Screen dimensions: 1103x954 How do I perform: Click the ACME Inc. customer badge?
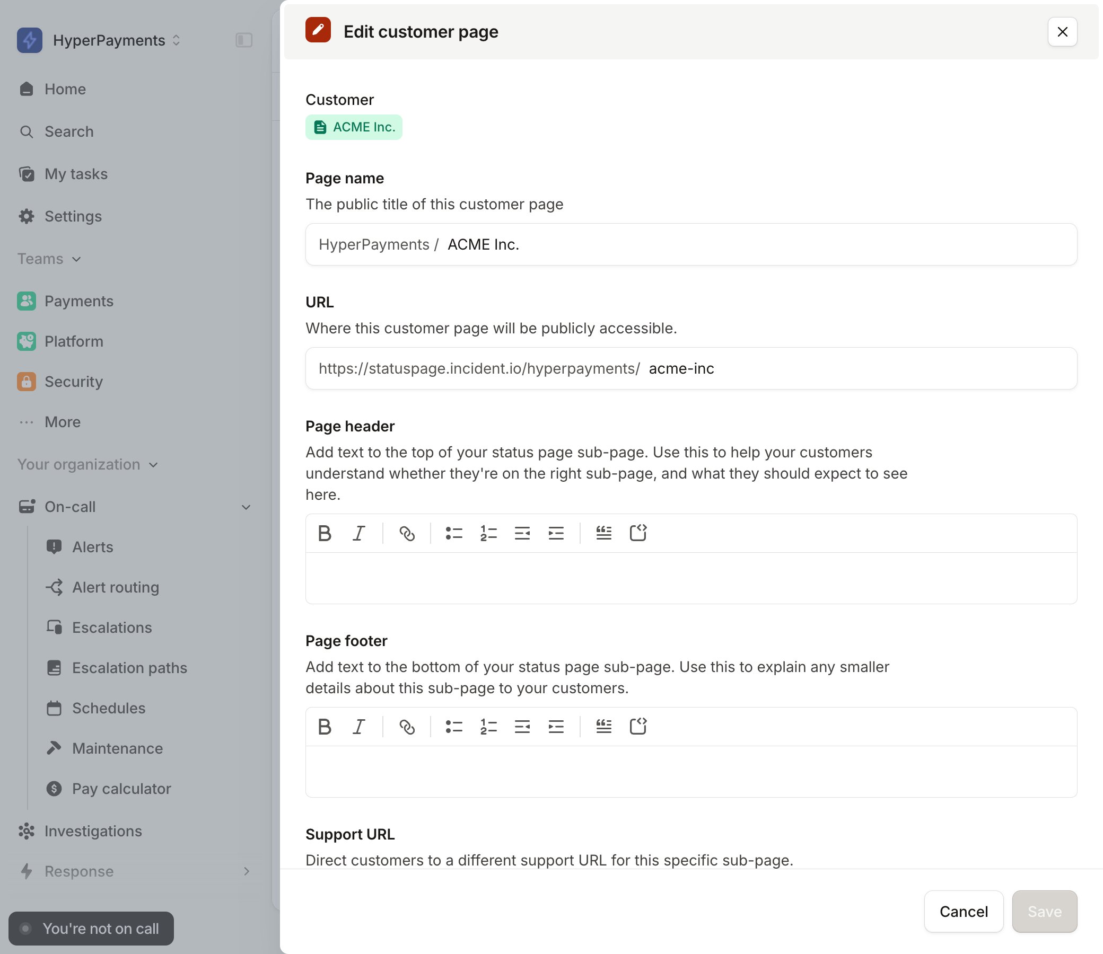tap(354, 127)
